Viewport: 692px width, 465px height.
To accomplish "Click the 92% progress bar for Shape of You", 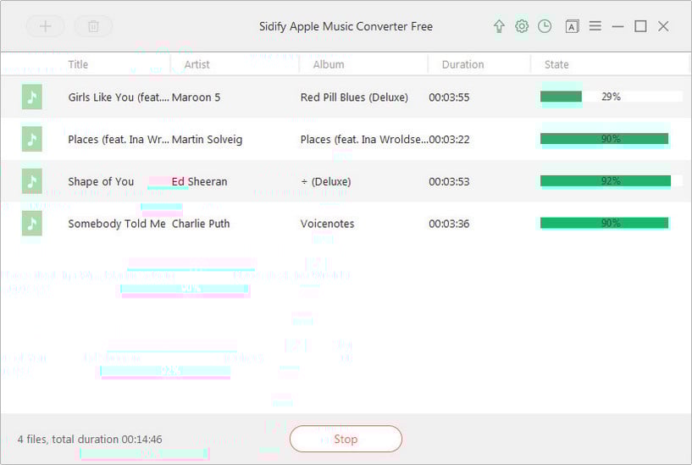I will (x=612, y=181).
